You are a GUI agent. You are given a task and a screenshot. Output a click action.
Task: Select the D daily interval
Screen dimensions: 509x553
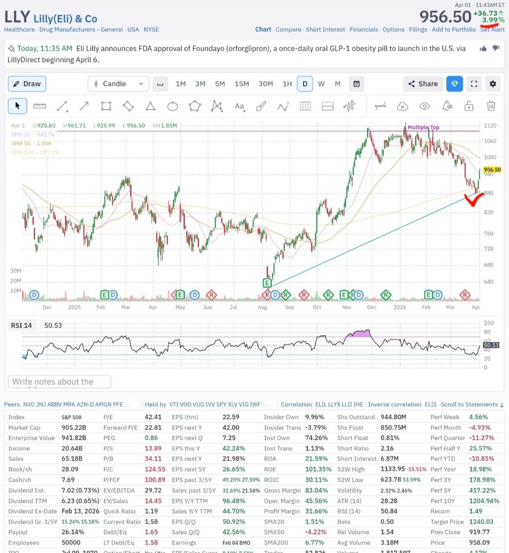[x=305, y=84]
